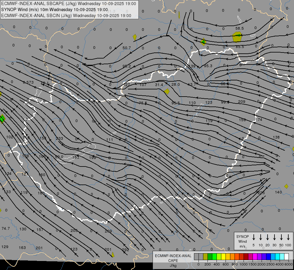Click the 100 m/s wind arrow in the SYNOP legend
Screen dimensions: 294x270
(x=288, y=237)
